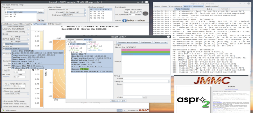Toggle the Auto Refresh button in log console

pyautogui.click(x=182, y=9)
